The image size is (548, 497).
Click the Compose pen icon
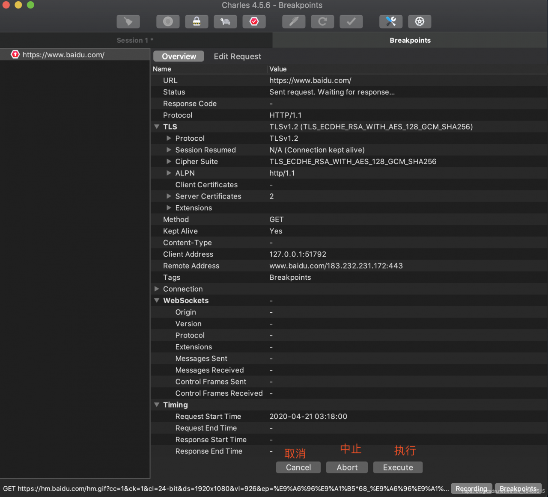(x=294, y=21)
